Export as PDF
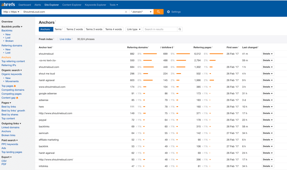Image resolution: width=287 pixels, height=170 pixels. tap(4, 164)
